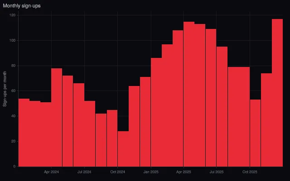Select the "Jul 2024" x-axis label
This screenshot has height=181, width=290.
(84, 172)
